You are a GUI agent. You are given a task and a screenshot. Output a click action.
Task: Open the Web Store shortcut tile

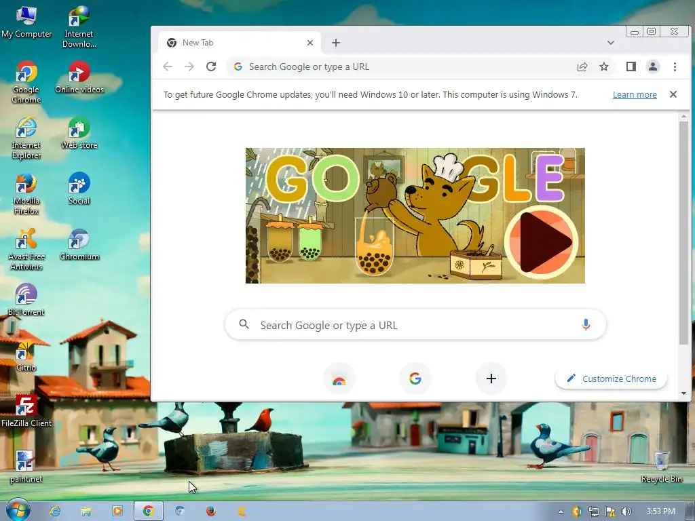point(339,379)
